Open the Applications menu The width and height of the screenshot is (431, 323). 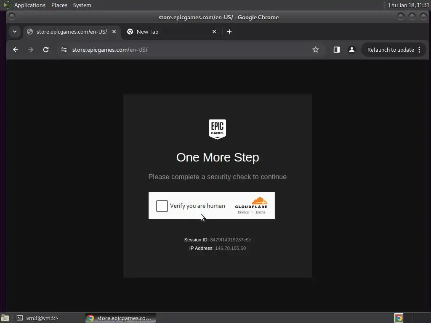point(30,5)
